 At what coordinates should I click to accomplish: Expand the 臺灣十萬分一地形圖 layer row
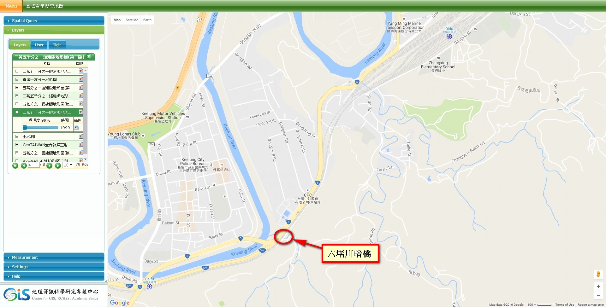point(17,79)
